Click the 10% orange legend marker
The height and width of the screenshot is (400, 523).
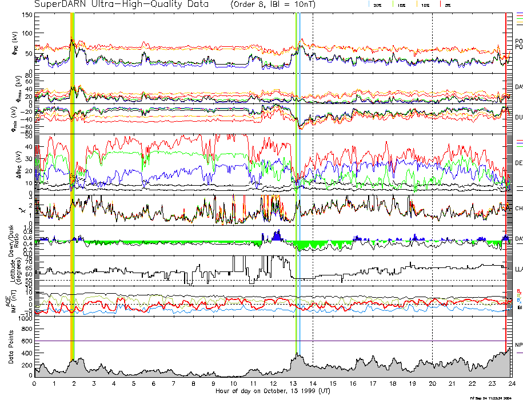pyautogui.click(x=417, y=5)
